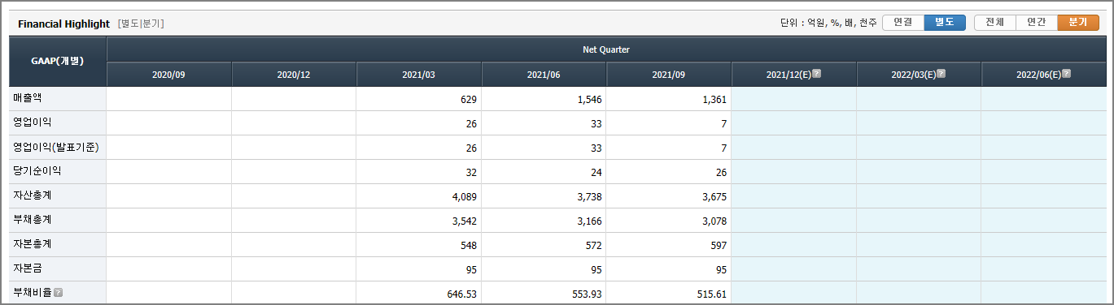This screenshot has width=1114, height=305.
Task: Click the 영업이익 row label
Action: point(33,122)
